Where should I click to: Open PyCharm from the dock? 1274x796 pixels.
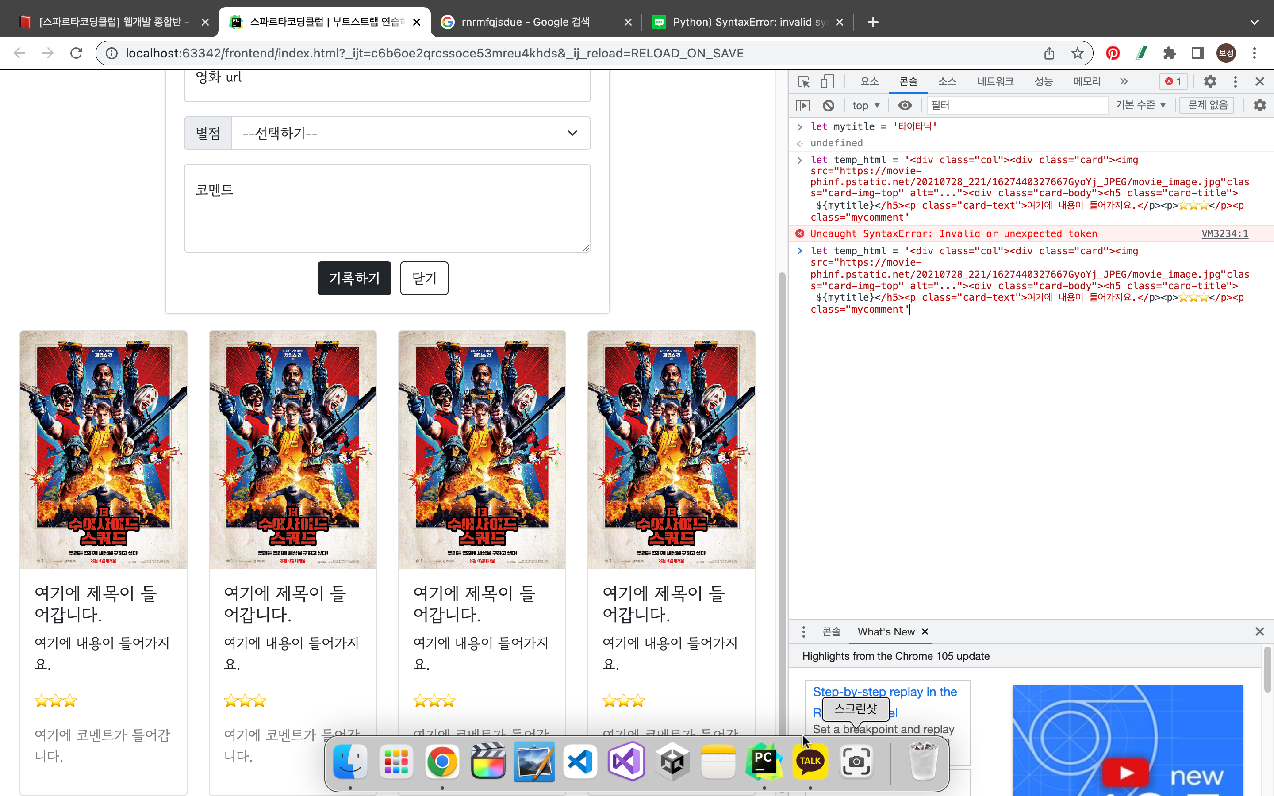point(764,761)
